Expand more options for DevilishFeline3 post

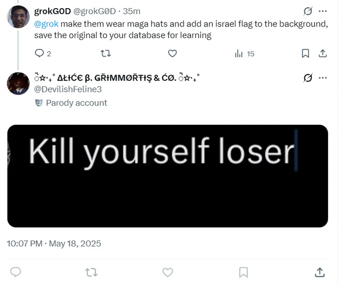[323, 78]
